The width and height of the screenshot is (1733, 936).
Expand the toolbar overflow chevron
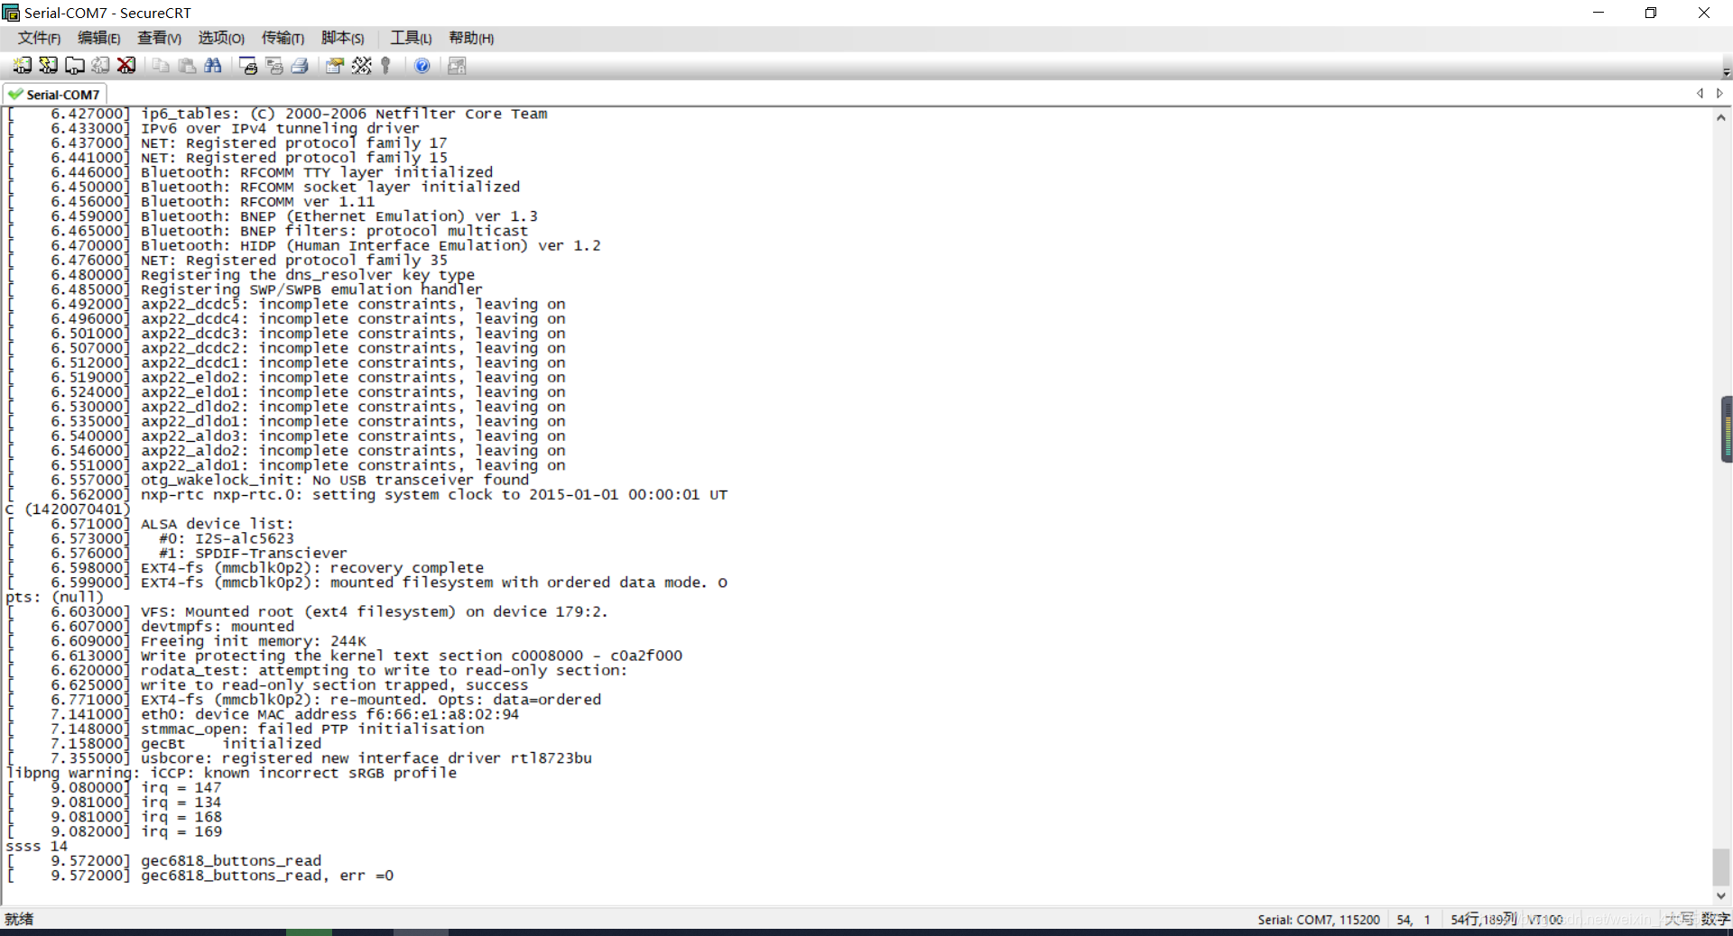pyautogui.click(x=1726, y=72)
